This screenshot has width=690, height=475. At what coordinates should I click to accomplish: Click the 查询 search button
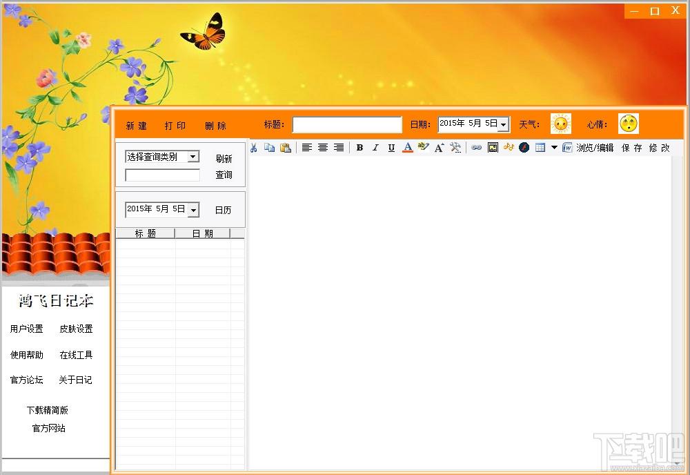click(x=224, y=175)
